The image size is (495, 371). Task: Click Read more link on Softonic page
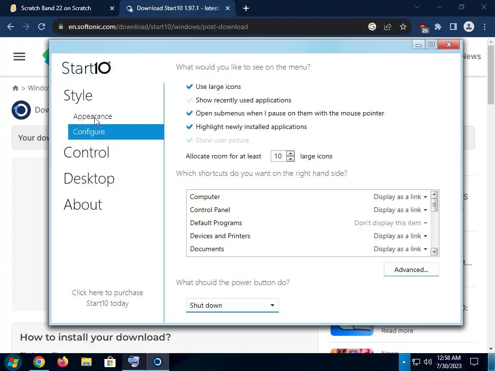click(397, 330)
